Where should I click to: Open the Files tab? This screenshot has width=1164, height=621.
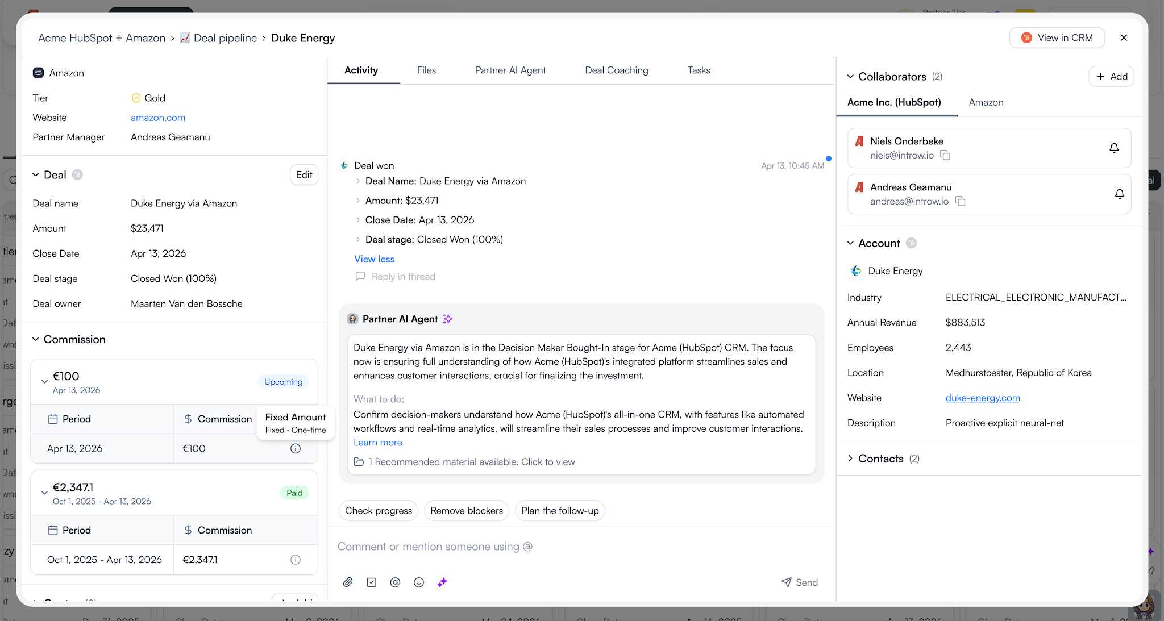(426, 70)
